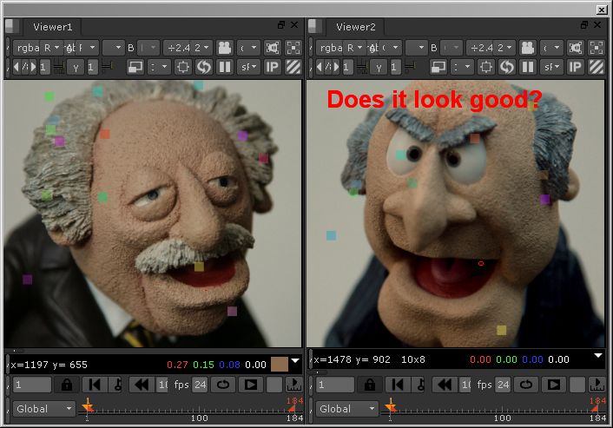Toggle the frame range lock in Viewer1
613x428 pixels.
[x=67, y=385]
